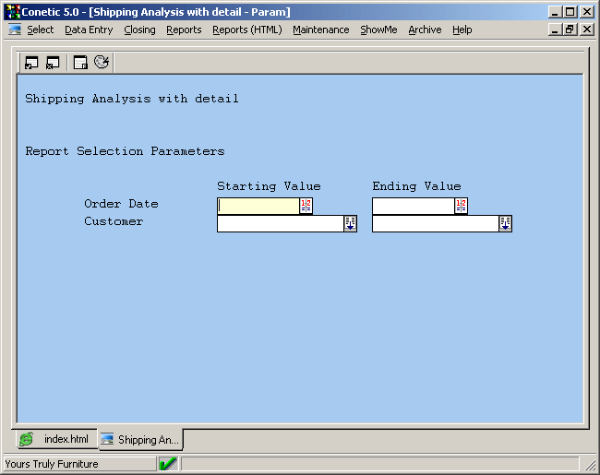Open date picker for starting Order Date

pos(306,206)
